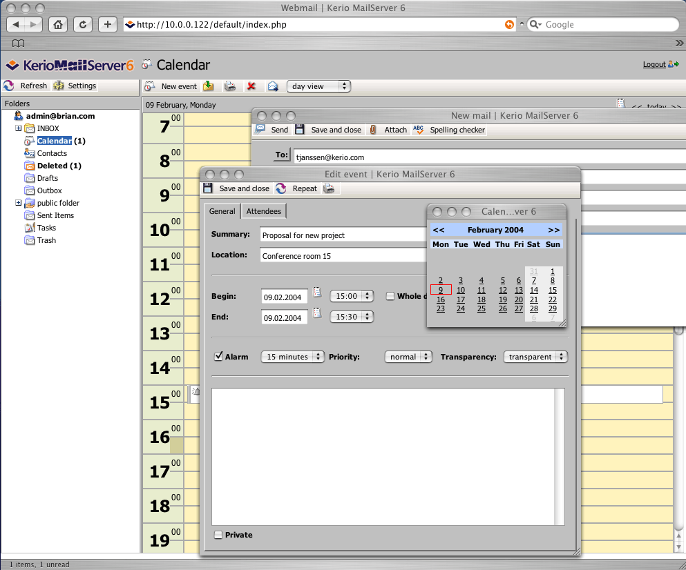The image size is (686, 570).
Task: Click Save and close in Edit event
Action: [244, 188]
